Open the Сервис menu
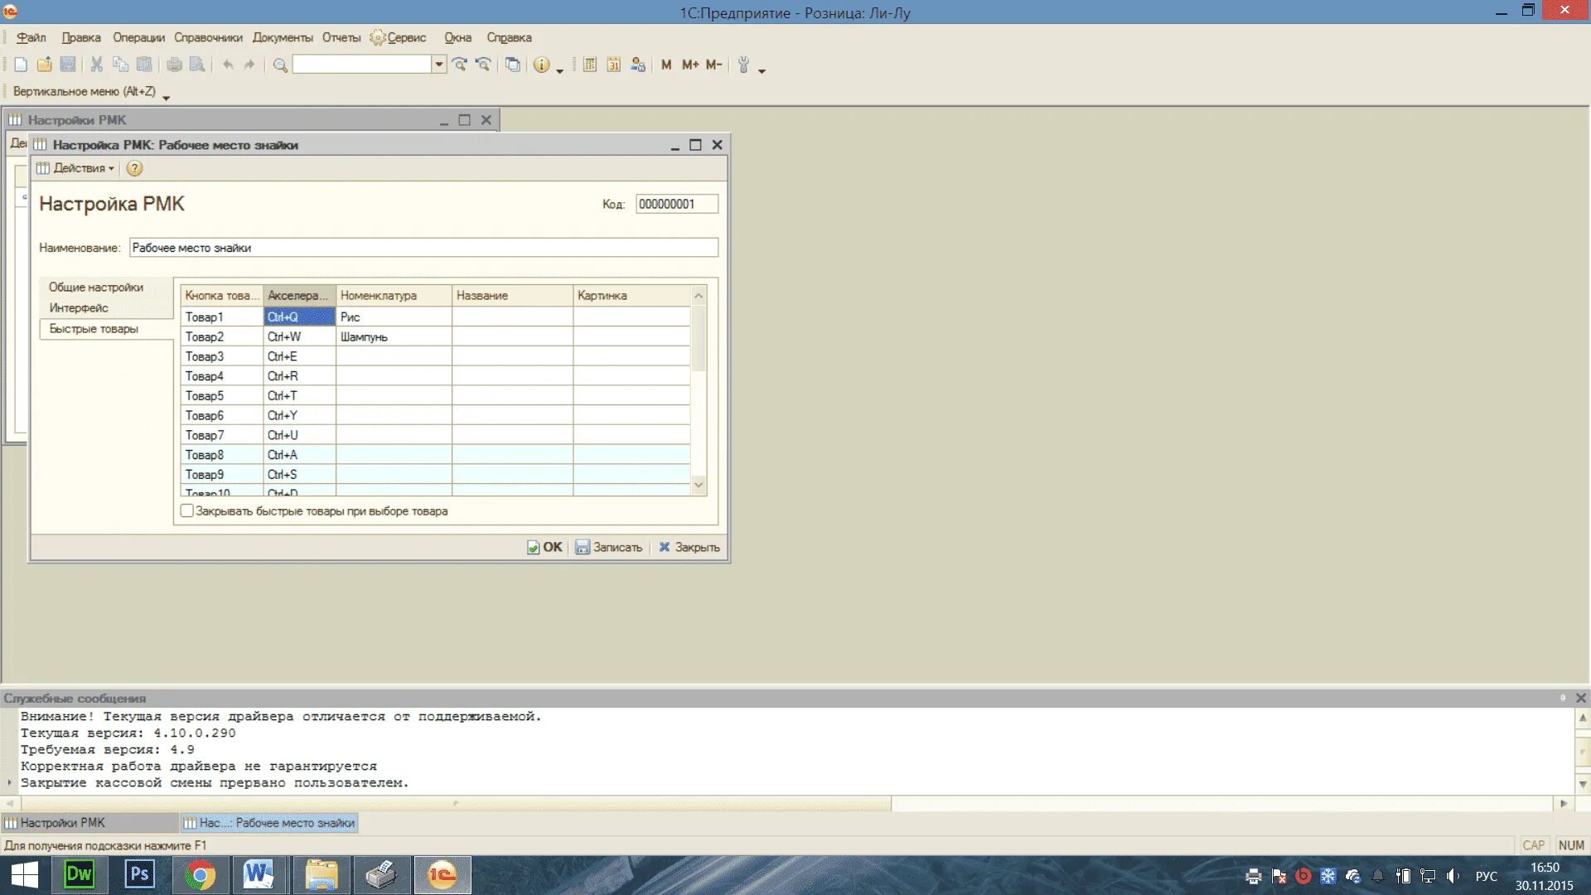Screen dimensions: 1591x895 coord(405,38)
